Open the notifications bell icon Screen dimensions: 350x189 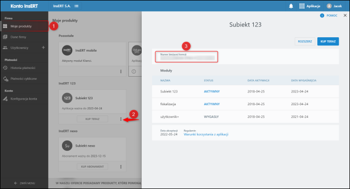click(x=291, y=6)
